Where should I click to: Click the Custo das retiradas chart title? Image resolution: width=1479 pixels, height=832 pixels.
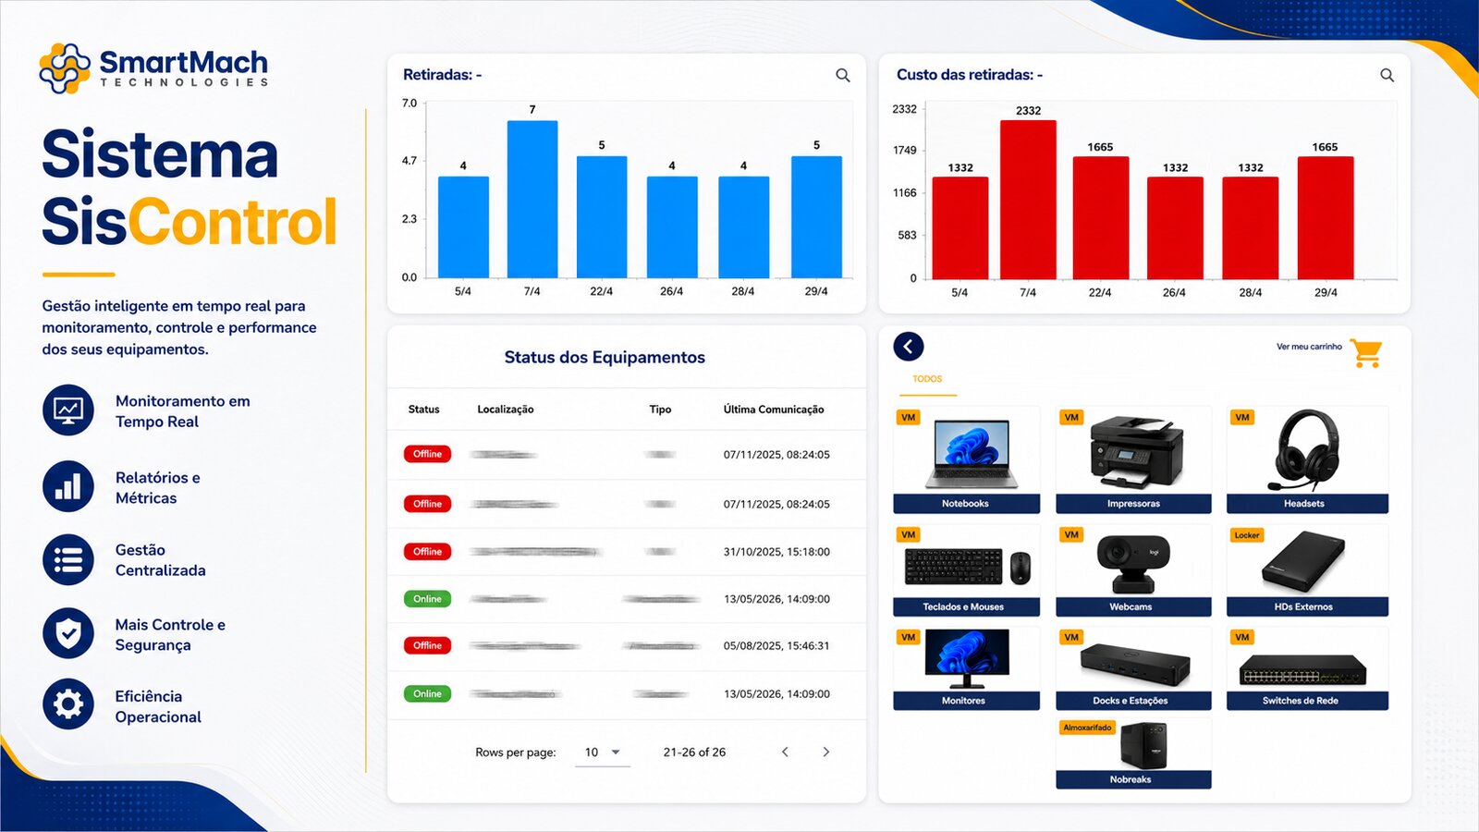(969, 75)
